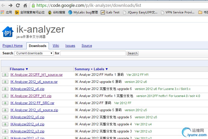Click the label 'Ver 2012 FF hf1'

coord(137,75)
